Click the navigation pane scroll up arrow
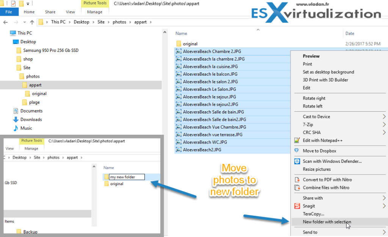The width and height of the screenshot is (388, 237). click(x=165, y=32)
